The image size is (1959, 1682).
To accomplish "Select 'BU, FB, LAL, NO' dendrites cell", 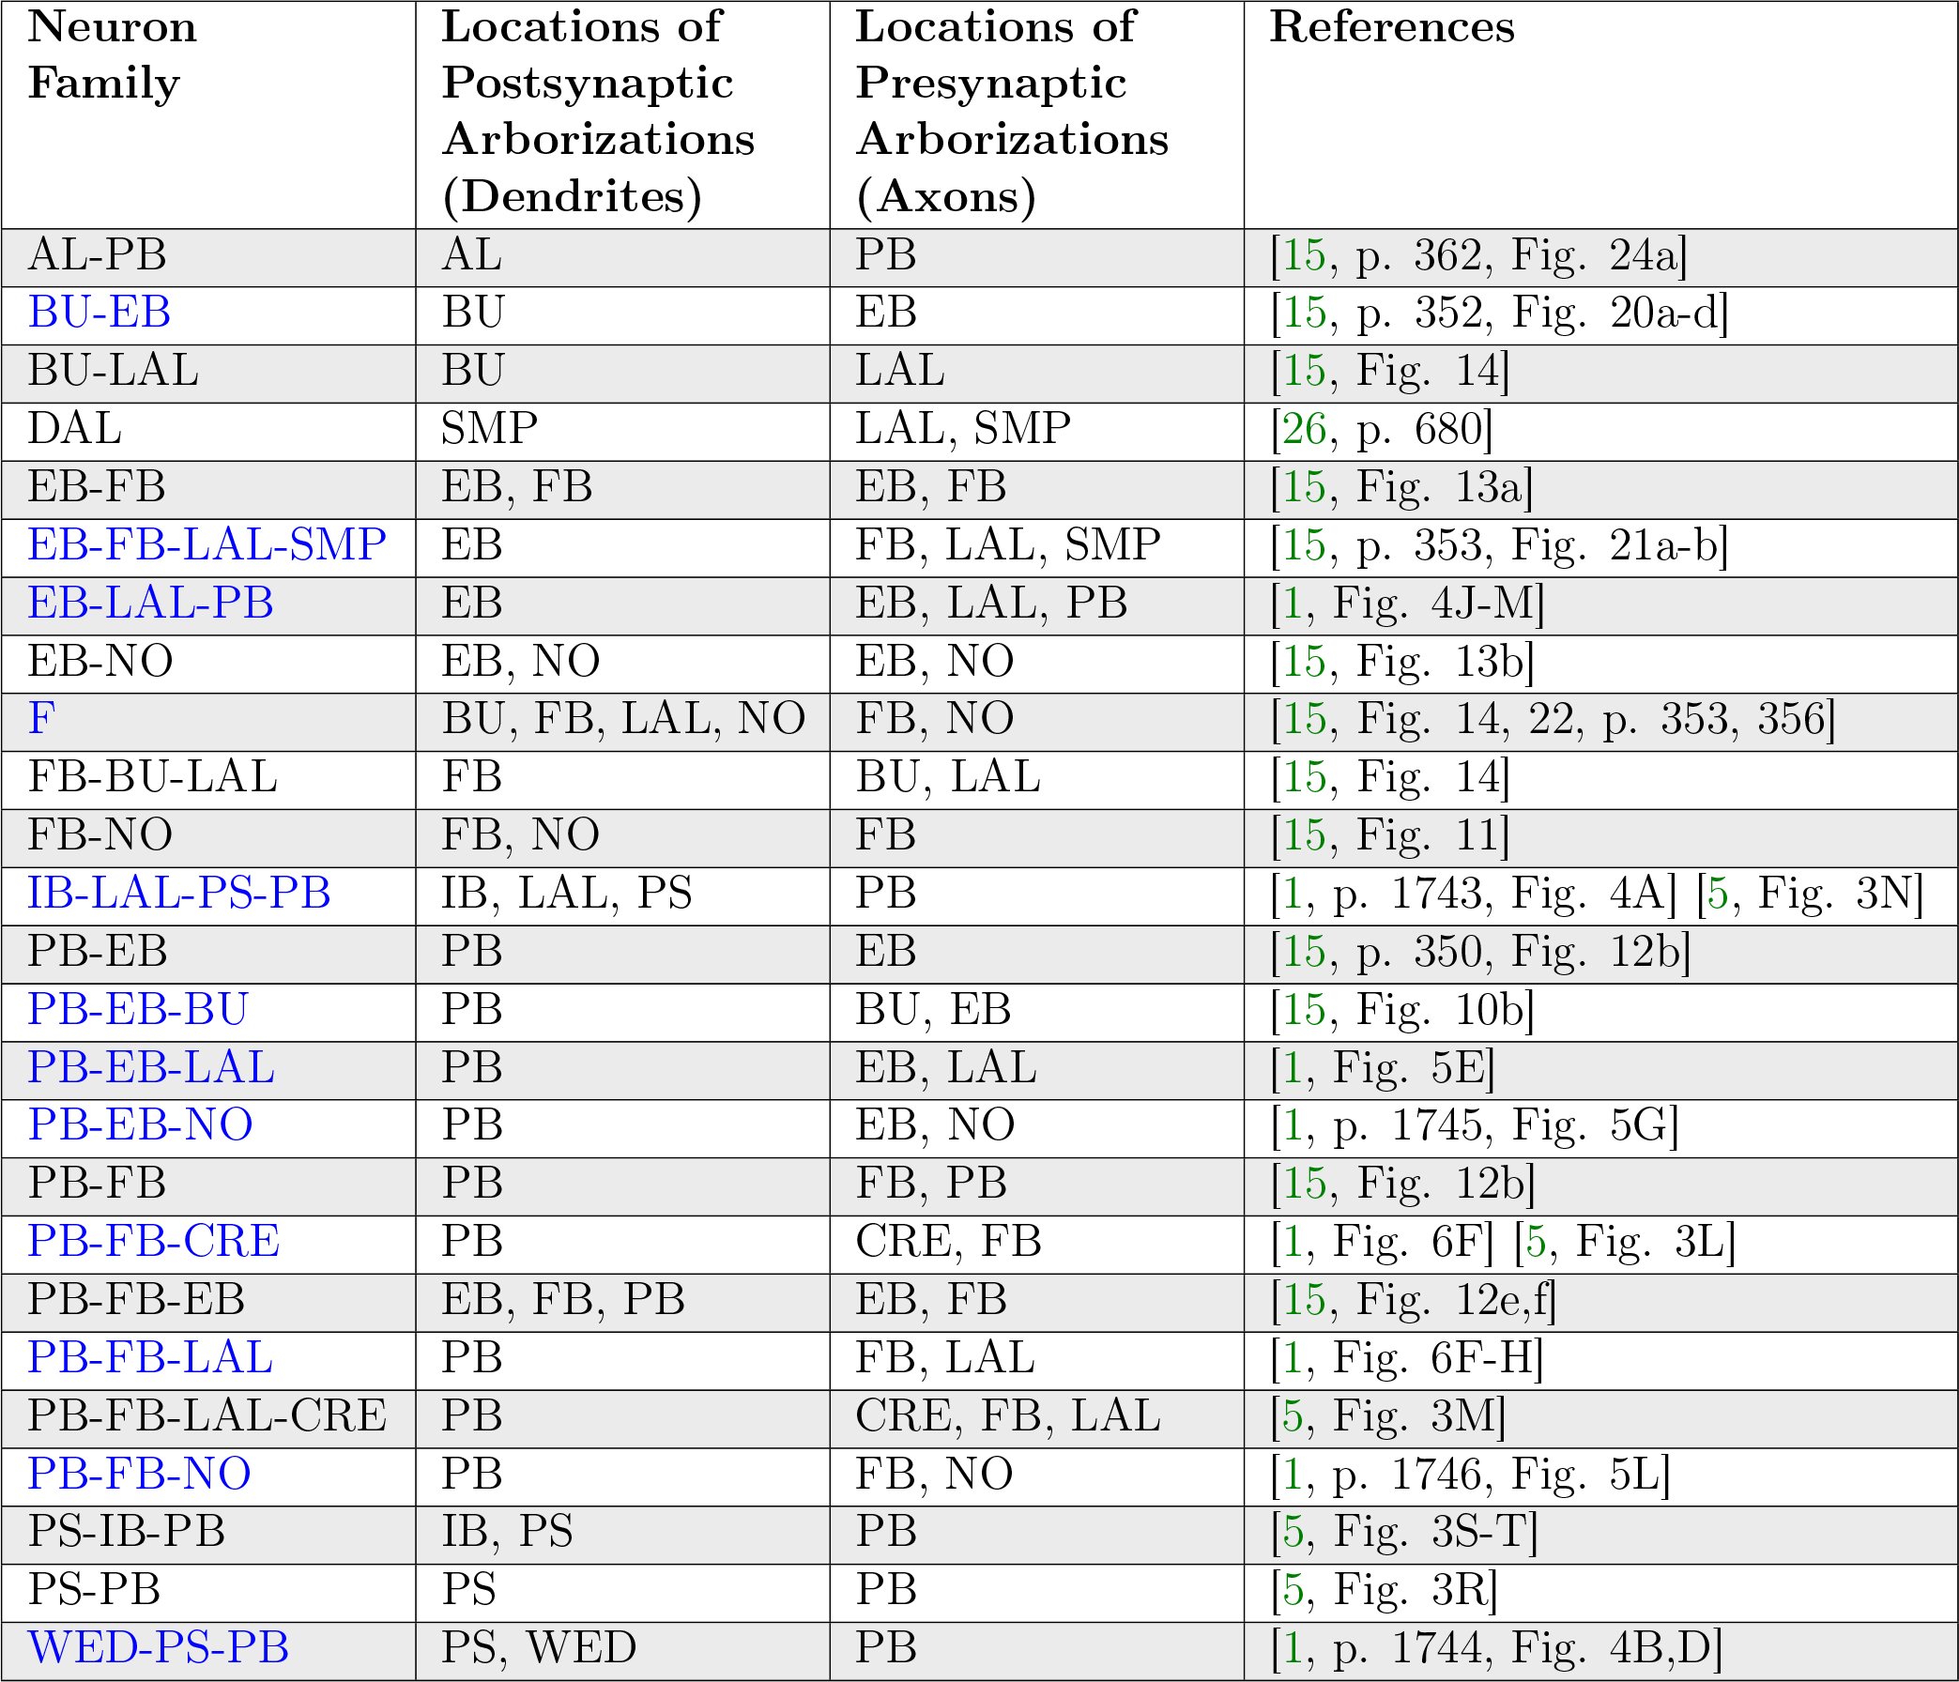I will pyautogui.click(x=623, y=722).
